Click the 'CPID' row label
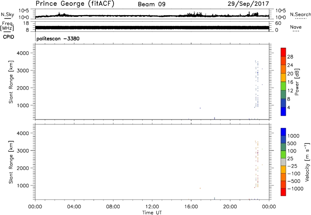Viewport: 311px width, 215px height. (x=9, y=37)
